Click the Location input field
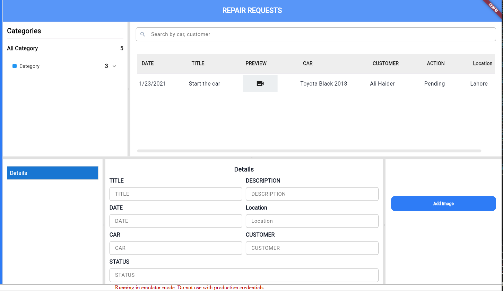This screenshot has height=291, width=503. (312, 221)
